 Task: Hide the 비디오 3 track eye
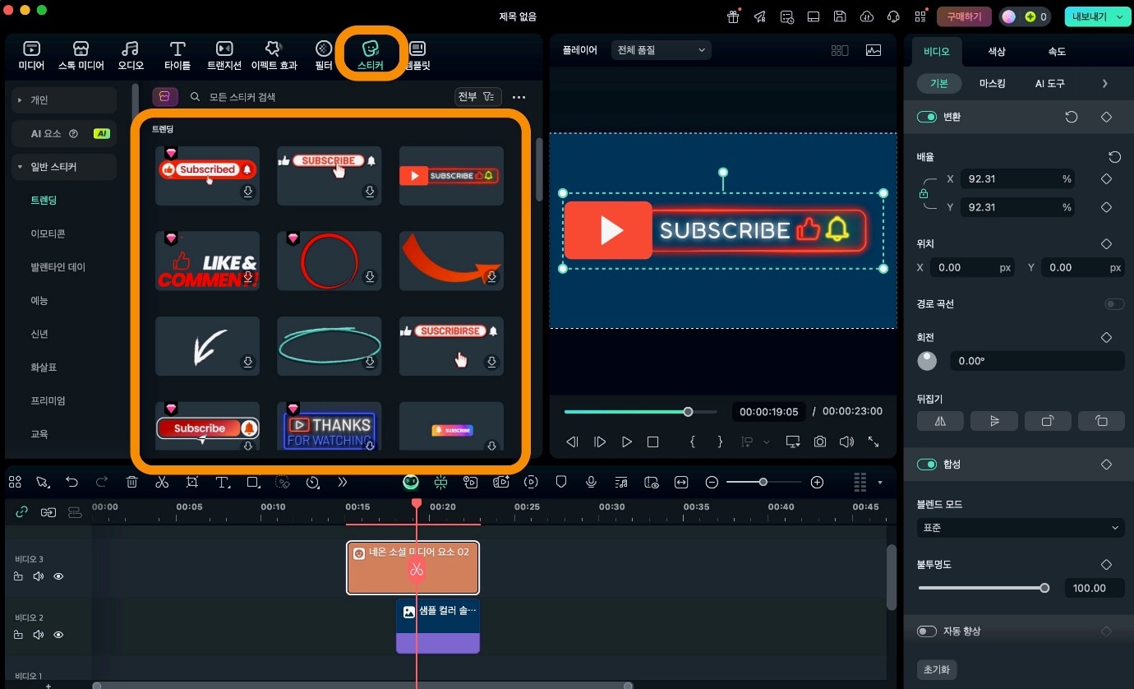(58, 576)
